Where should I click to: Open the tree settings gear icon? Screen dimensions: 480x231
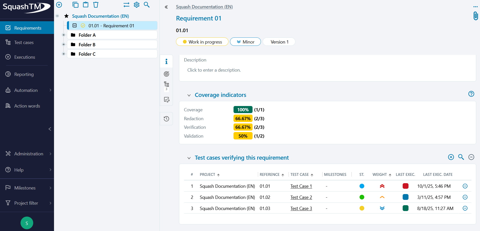(137, 5)
